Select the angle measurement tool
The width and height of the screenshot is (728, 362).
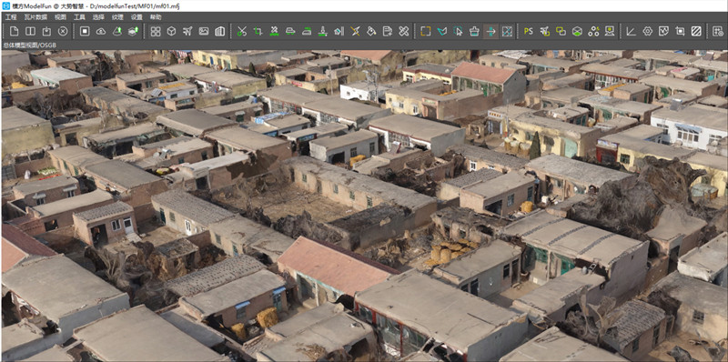click(x=631, y=31)
